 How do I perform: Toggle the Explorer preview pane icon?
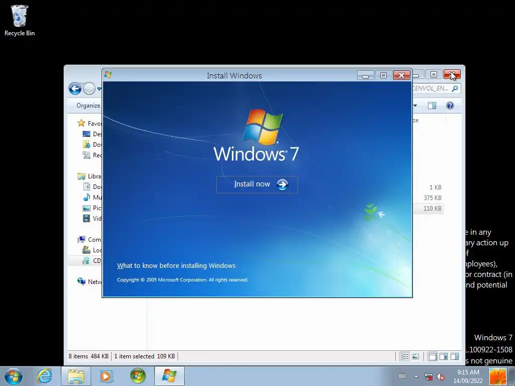click(x=432, y=106)
